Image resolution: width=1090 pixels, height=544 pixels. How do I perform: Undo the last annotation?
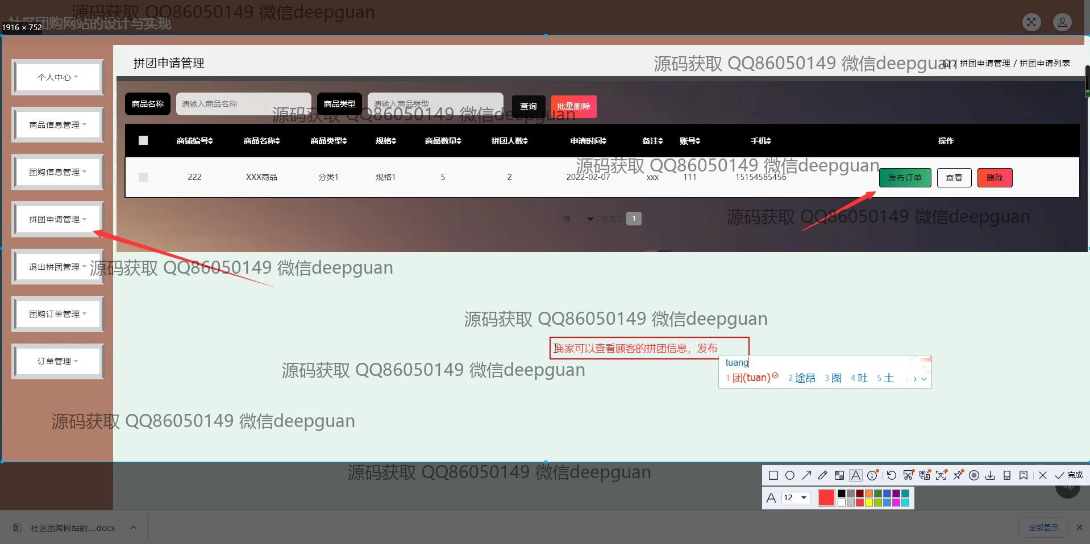(x=891, y=475)
